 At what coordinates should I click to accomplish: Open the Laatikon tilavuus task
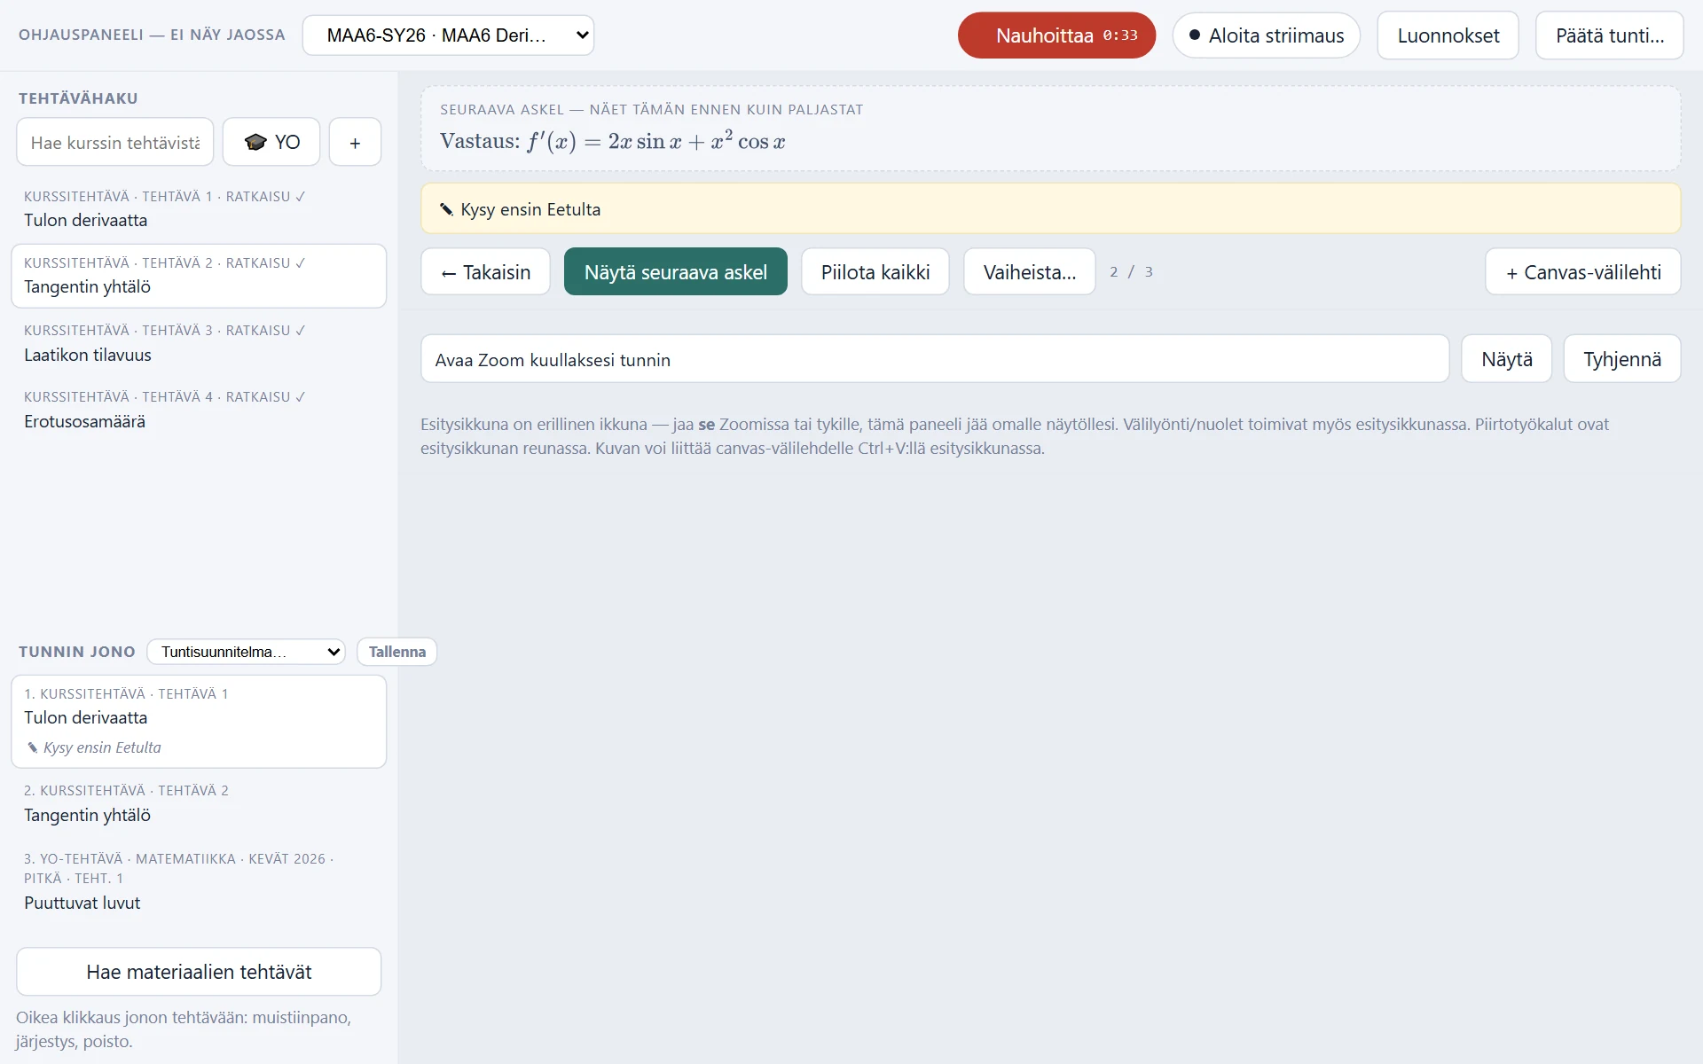(199, 343)
